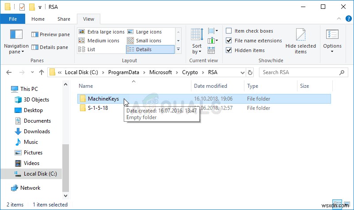Expand hidden breadcrumb path chevrons

[x=60, y=72]
